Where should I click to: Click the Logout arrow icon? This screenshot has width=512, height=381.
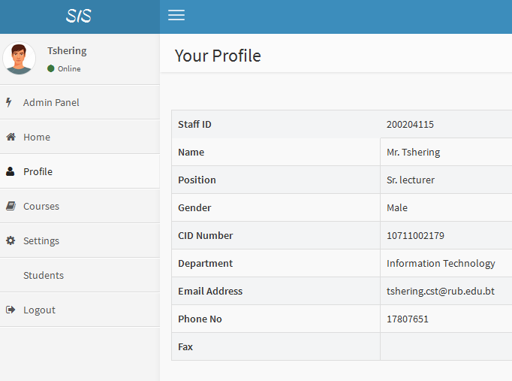[x=11, y=310]
